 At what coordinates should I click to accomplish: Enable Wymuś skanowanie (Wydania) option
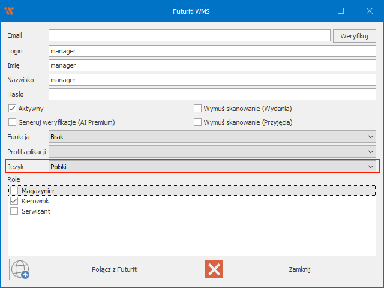[197, 109]
